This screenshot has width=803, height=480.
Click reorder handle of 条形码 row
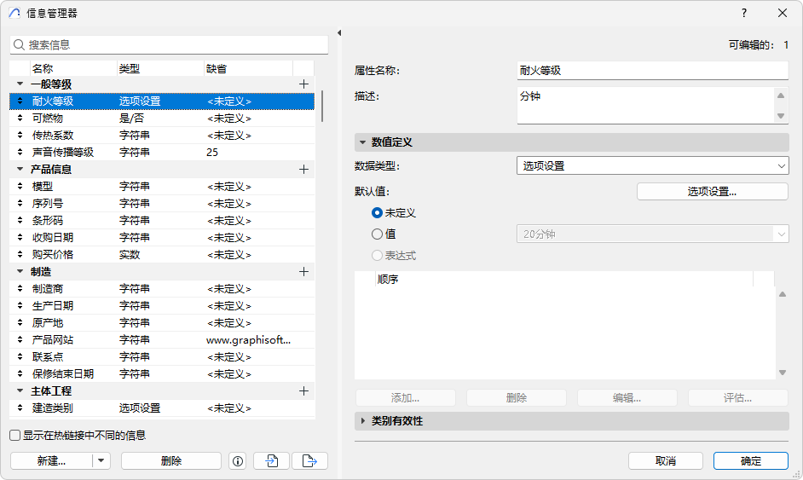(x=20, y=220)
